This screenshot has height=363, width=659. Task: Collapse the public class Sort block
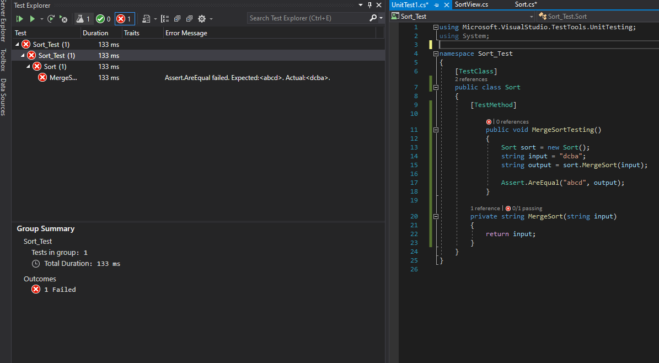pyautogui.click(x=436, y=88)
